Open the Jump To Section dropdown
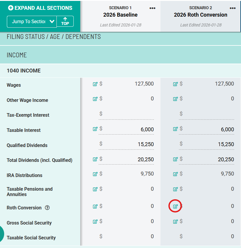The height and width of the screenshot is (248, 241). (32, 21)
